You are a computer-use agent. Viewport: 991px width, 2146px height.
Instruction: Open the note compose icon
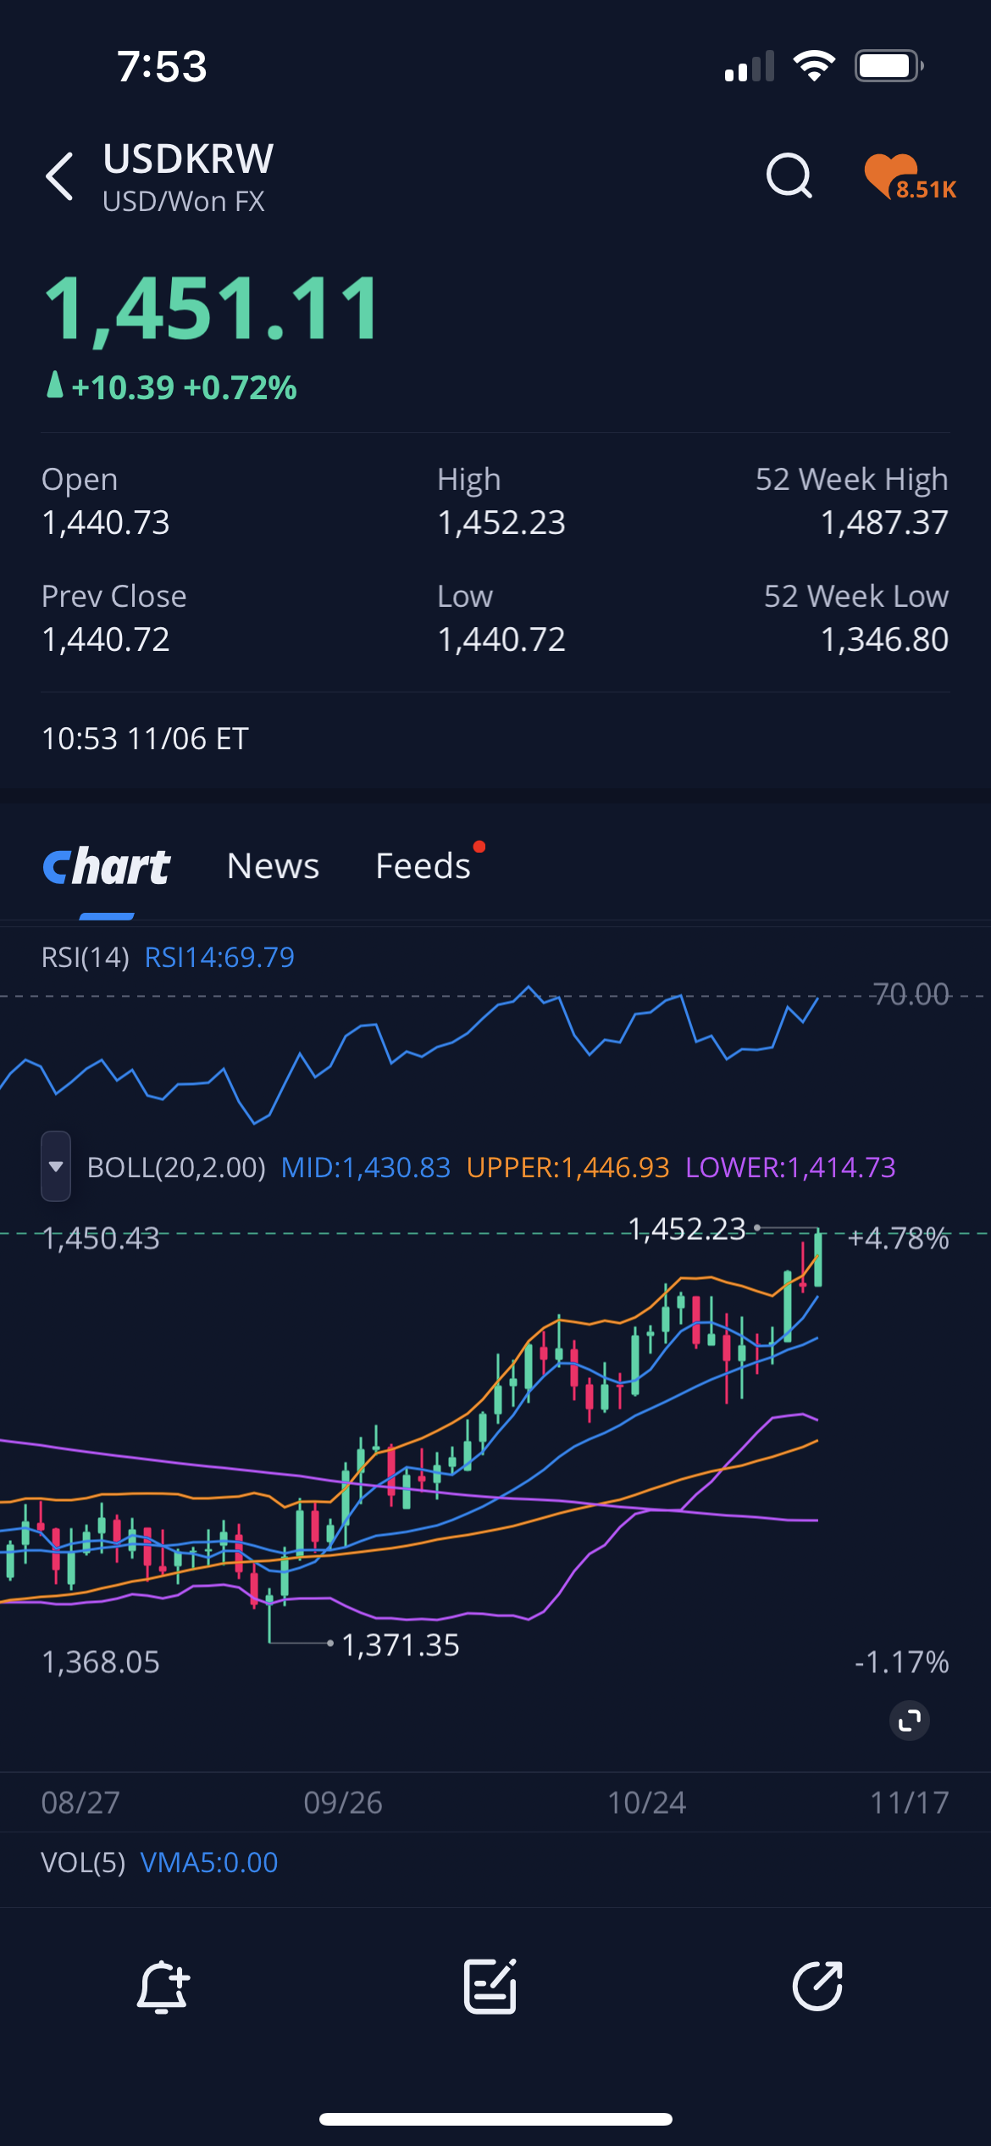point(490,1986)
